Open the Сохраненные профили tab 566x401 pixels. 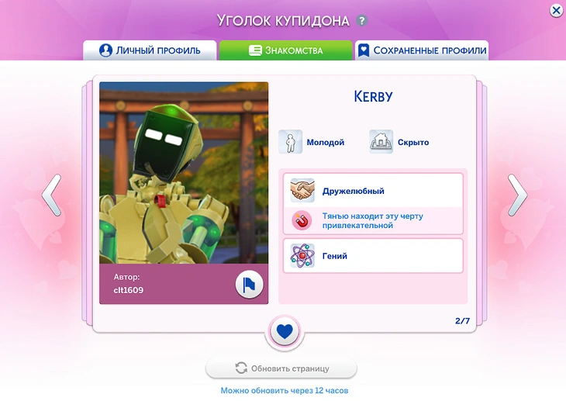click(x=422, y=50)
